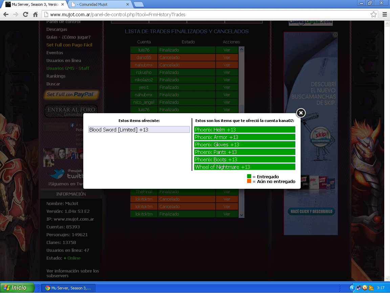Open a new browser tab
390x305 pixels.
(138, 4)
